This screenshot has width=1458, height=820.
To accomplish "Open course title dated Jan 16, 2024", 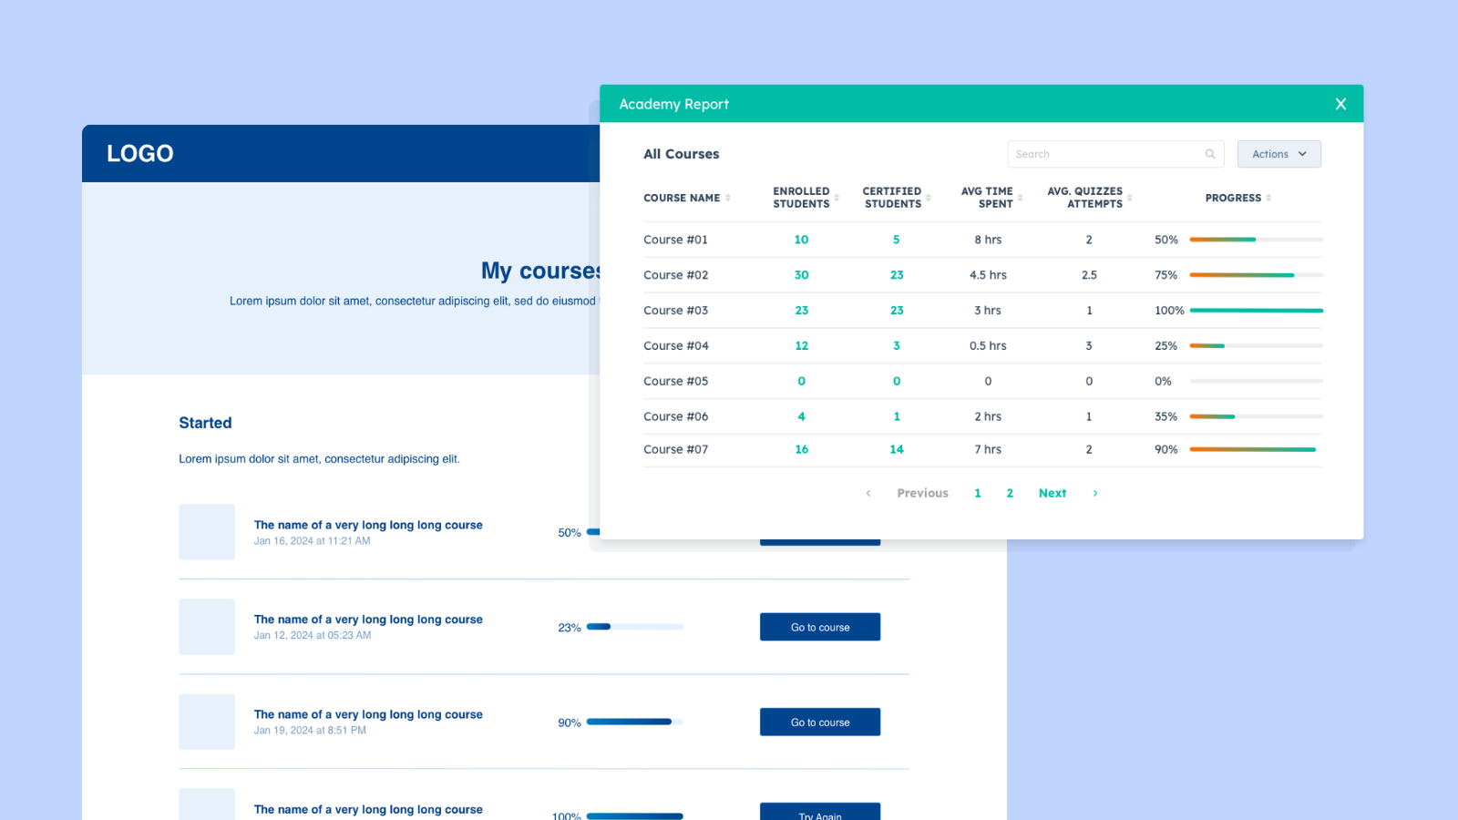I will 368,525.
